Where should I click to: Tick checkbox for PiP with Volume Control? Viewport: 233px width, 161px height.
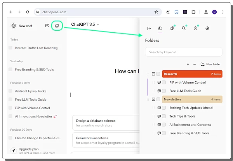point(164,82)
